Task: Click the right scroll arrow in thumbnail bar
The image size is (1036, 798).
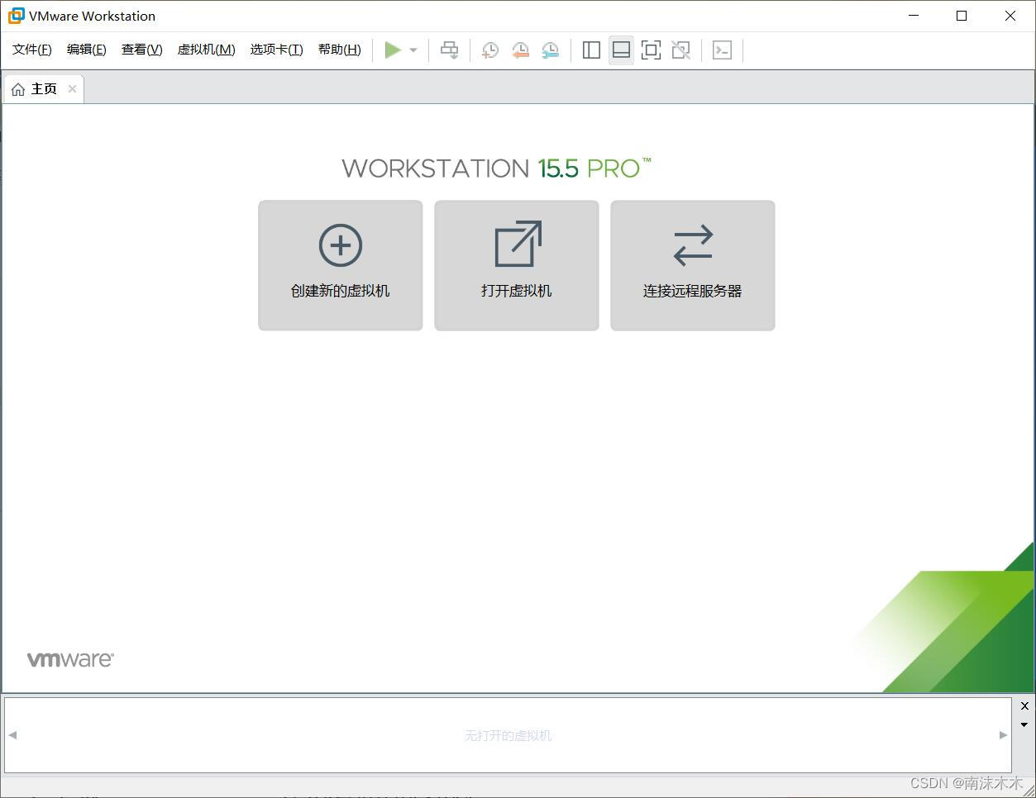Action: 1003,734
